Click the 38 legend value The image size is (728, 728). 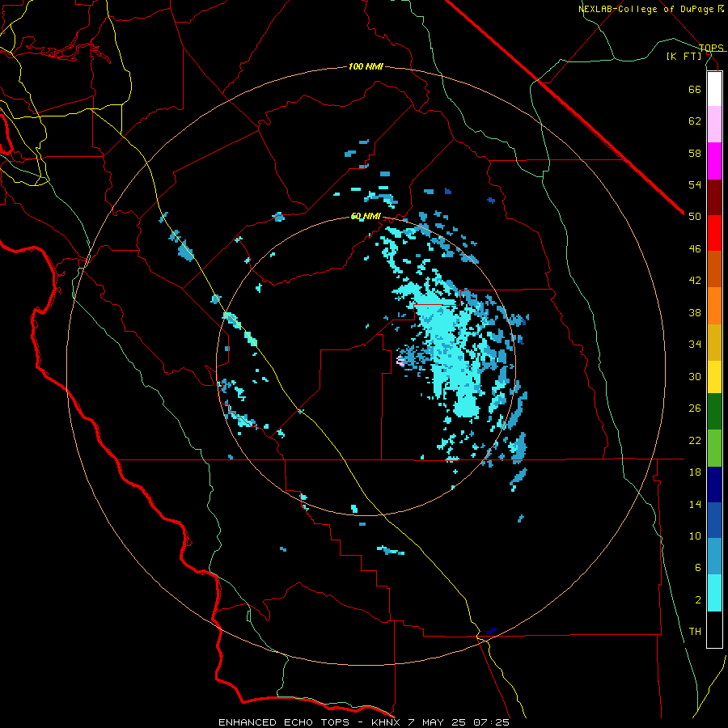coord(695,312)
